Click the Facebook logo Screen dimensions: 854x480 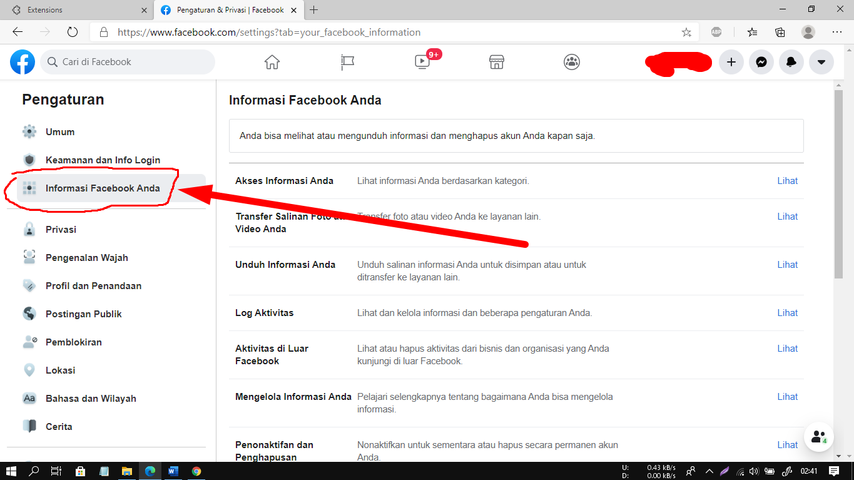22,62
